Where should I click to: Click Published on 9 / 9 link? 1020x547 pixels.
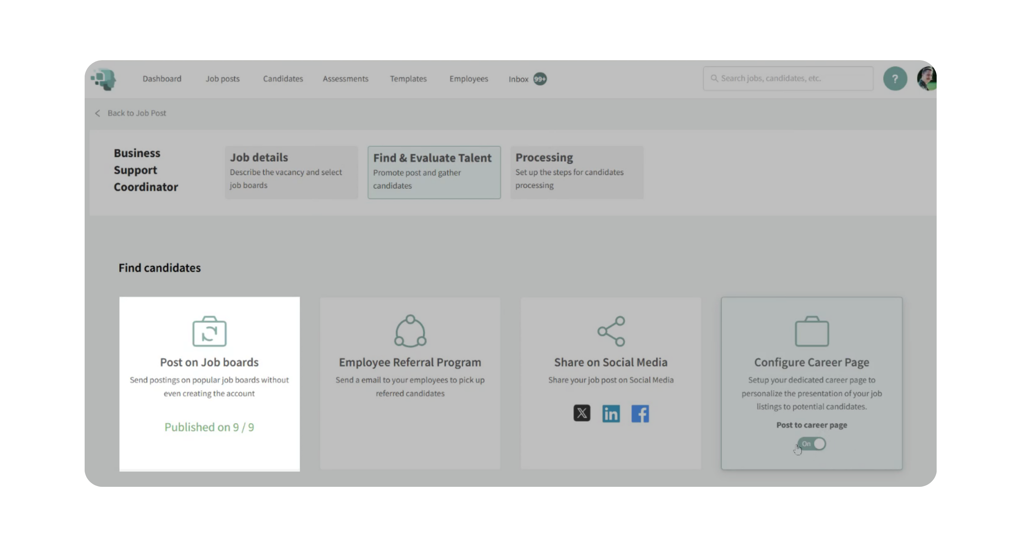click(209, 427)
